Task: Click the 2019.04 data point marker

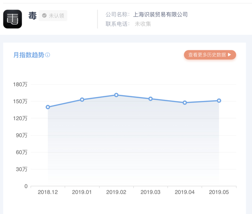Action: click(185, 103)
